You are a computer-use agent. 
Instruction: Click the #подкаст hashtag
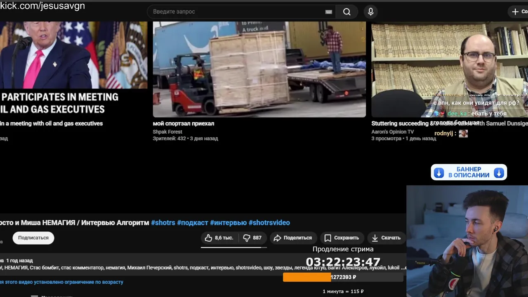193,223
